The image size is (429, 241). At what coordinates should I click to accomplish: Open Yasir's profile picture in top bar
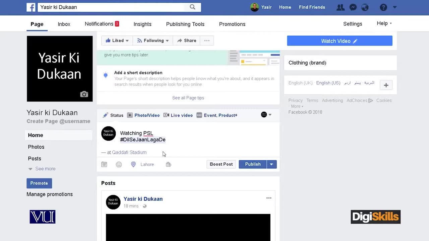(x=254, y=7)
